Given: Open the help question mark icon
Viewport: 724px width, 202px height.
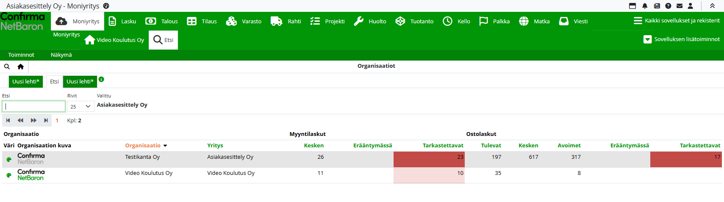Looking at the screenshot, I should pyautogui.click(x=668, y=6).
